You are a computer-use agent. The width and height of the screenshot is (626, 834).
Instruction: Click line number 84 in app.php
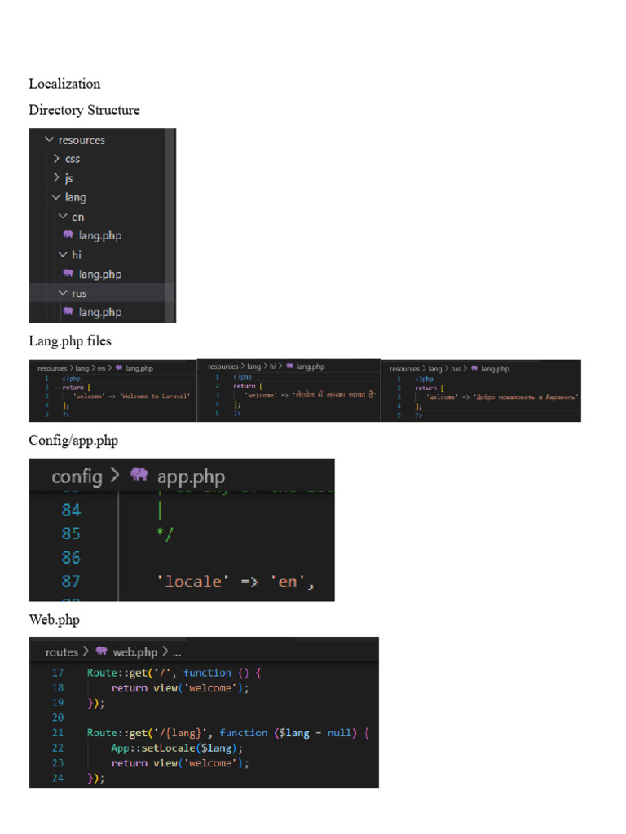coord(71,510)
